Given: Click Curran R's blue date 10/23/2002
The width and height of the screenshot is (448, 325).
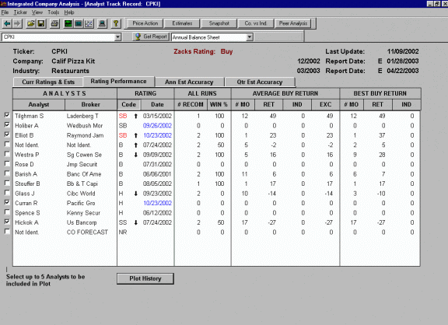Looking at the screenshot, I should (x=157, y=204).
